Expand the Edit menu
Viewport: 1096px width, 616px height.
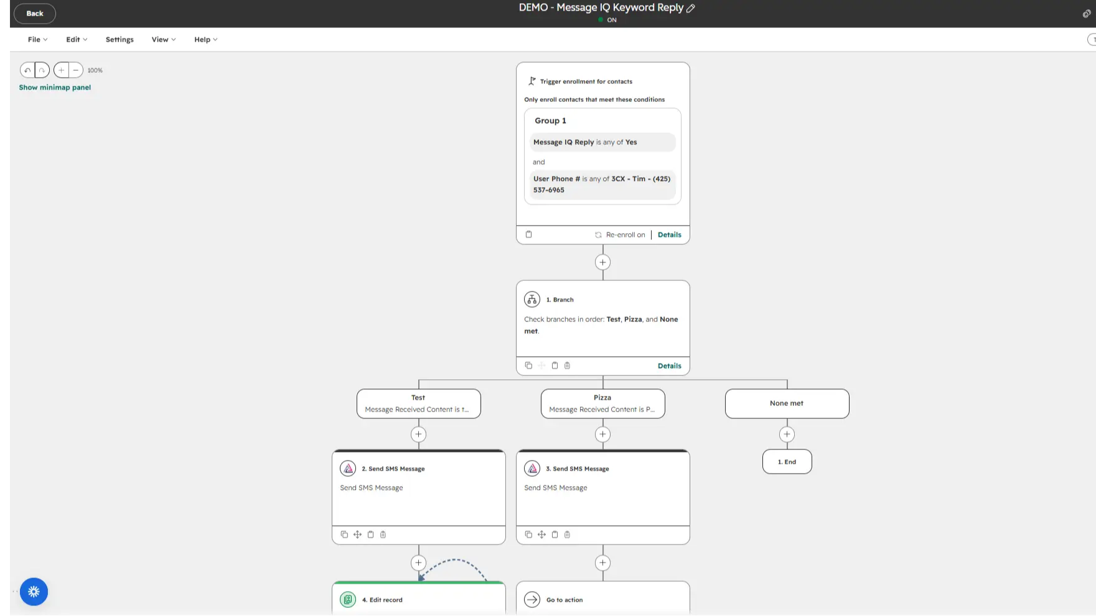point(77,39)
